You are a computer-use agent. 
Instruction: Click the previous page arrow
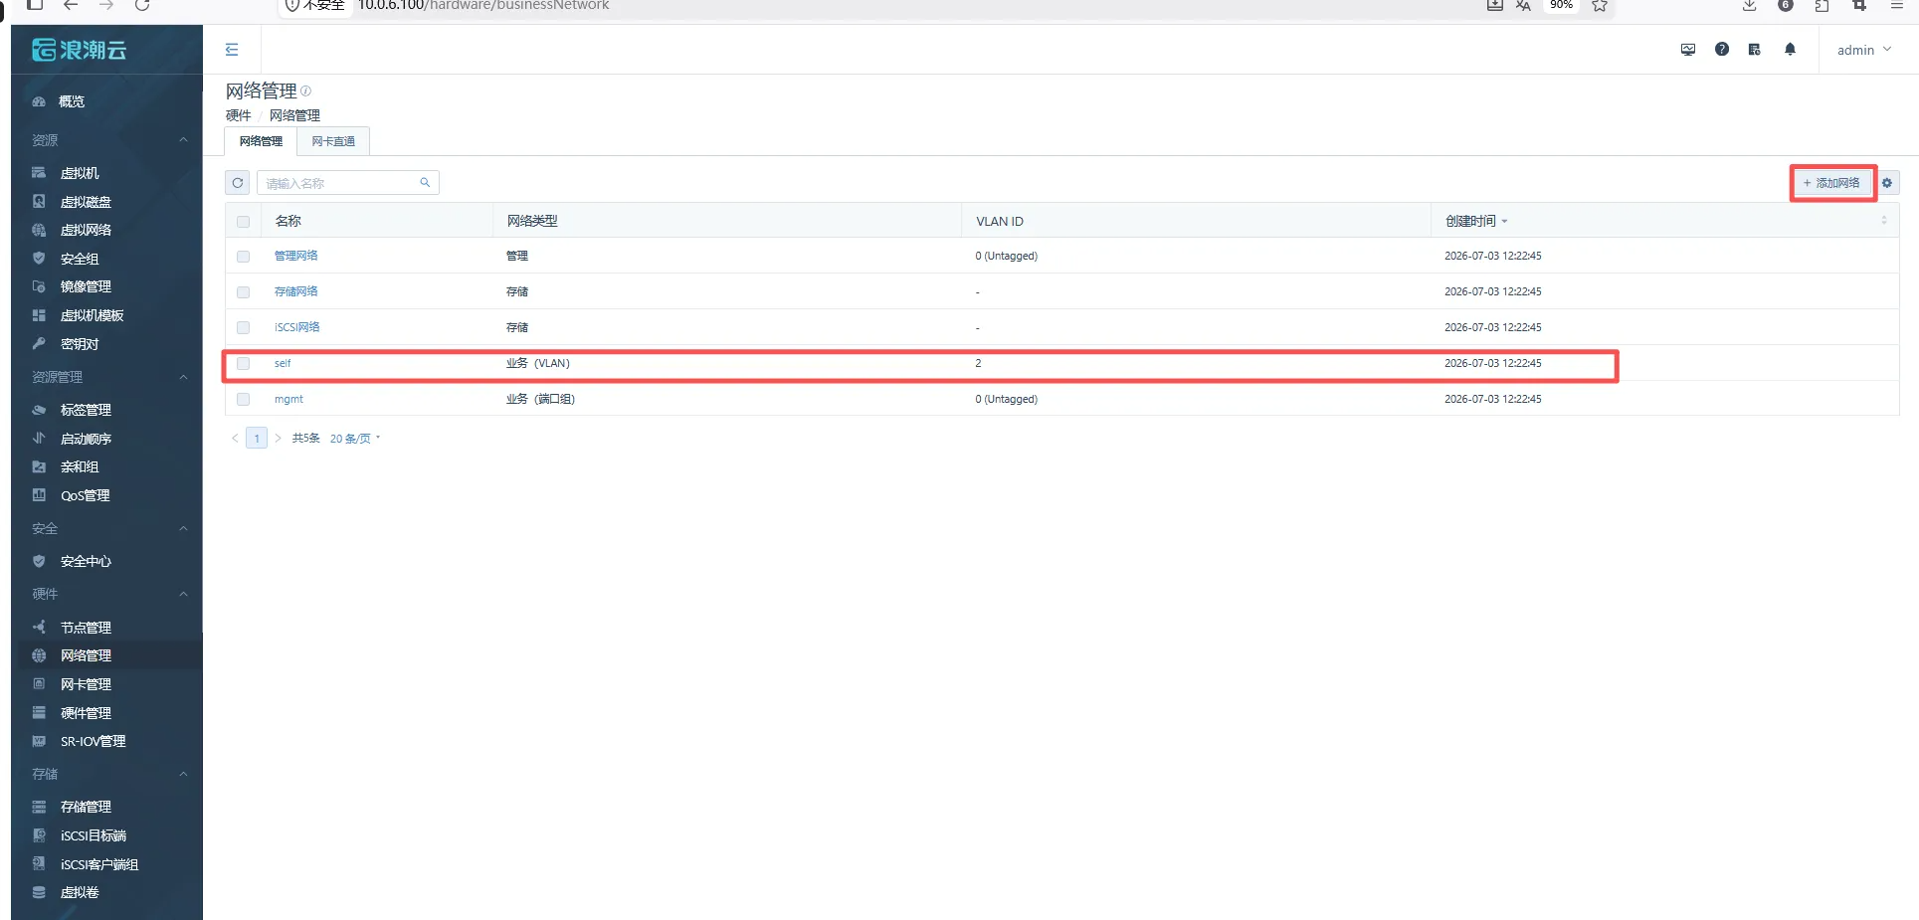[235, 439]
